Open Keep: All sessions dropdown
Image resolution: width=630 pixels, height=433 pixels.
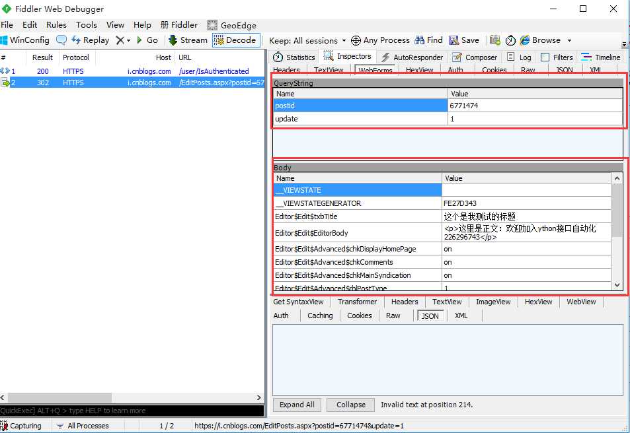point(307,40)
